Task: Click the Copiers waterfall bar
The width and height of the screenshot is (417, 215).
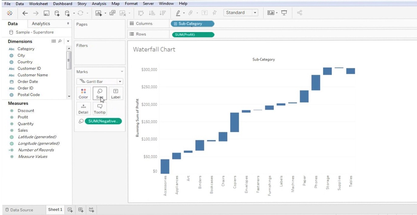Action: [235, 122]
